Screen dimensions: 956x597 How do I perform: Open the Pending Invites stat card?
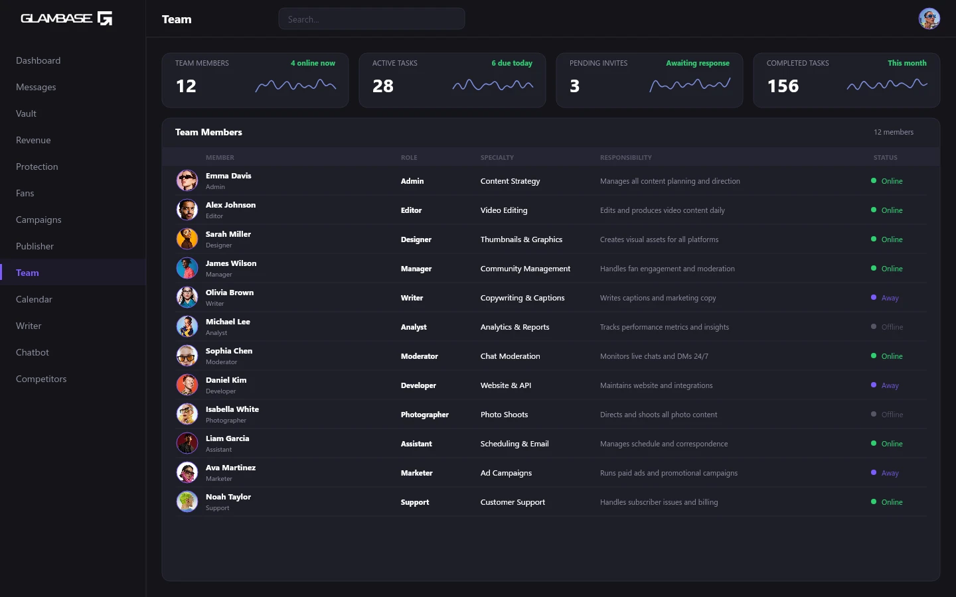[649, 80]
